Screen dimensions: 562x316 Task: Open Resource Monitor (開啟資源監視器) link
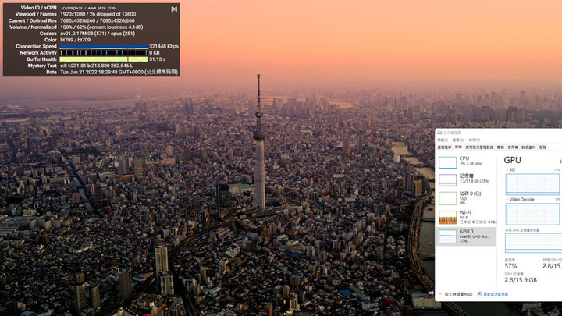pyautogui.click(x=496, y=294)
